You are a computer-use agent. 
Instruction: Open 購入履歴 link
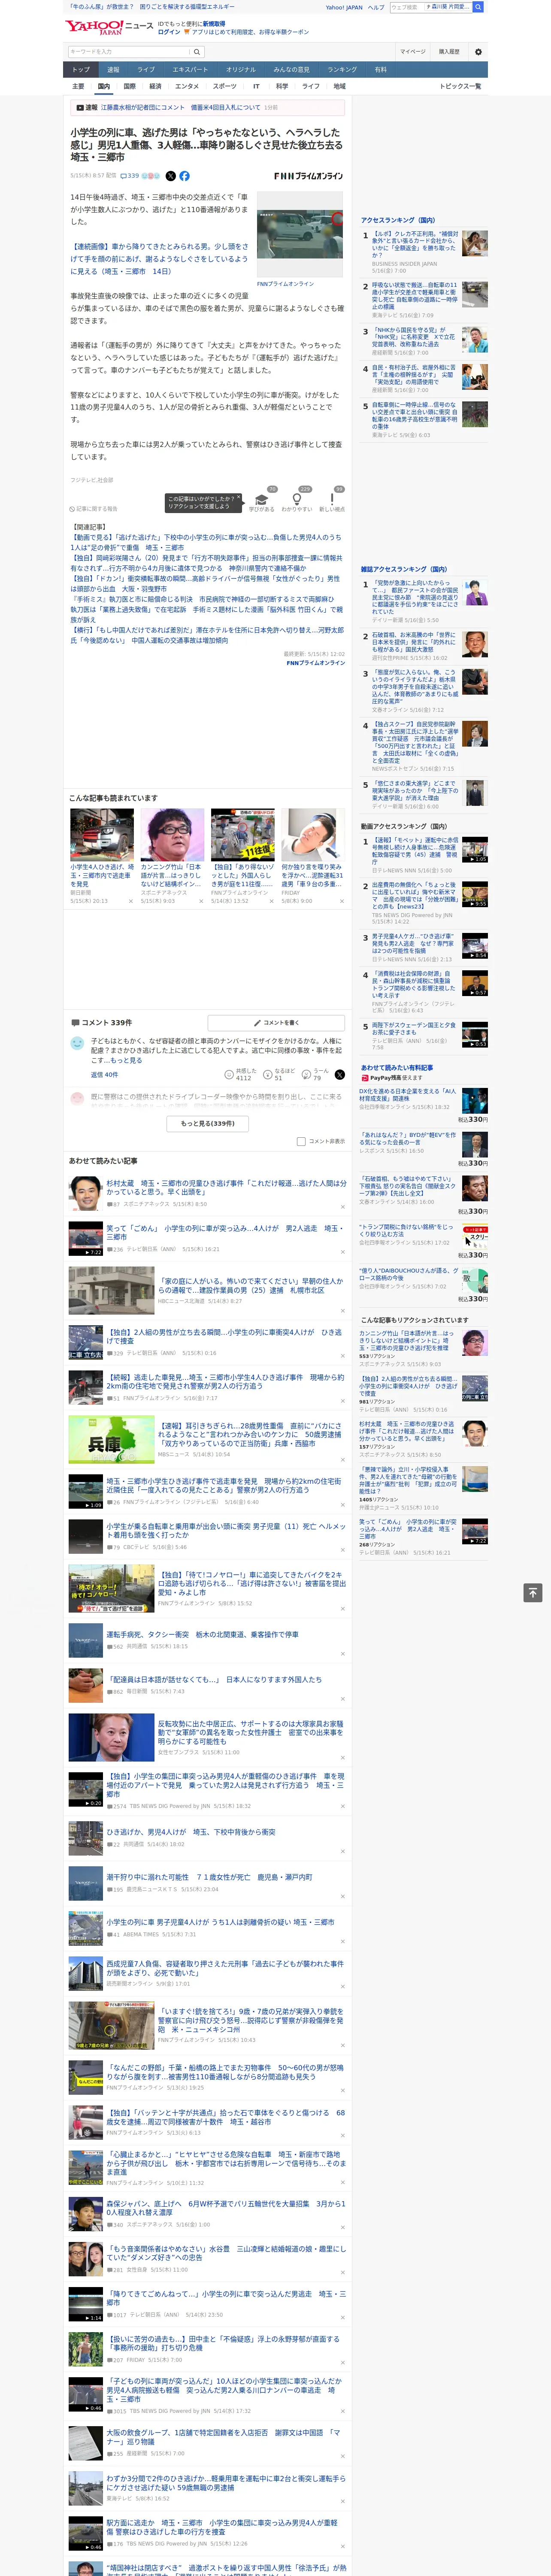[x=449, y=51]
